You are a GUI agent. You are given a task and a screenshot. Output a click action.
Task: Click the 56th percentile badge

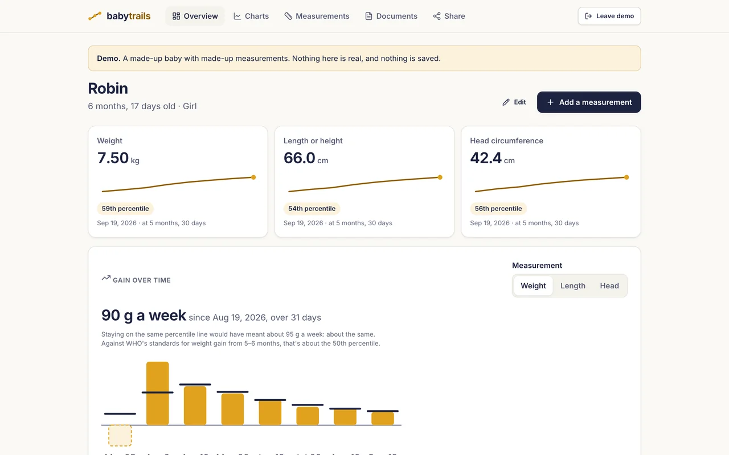click(498, 209)
